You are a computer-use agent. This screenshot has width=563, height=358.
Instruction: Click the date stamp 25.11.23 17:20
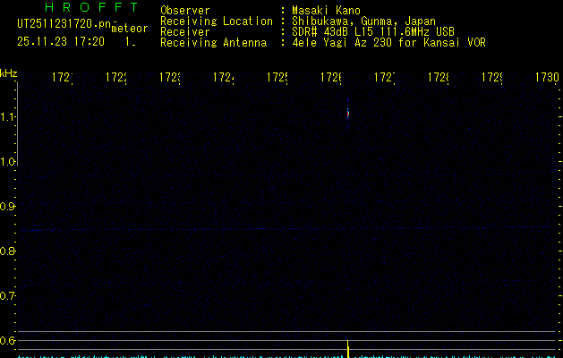(61, 41)
